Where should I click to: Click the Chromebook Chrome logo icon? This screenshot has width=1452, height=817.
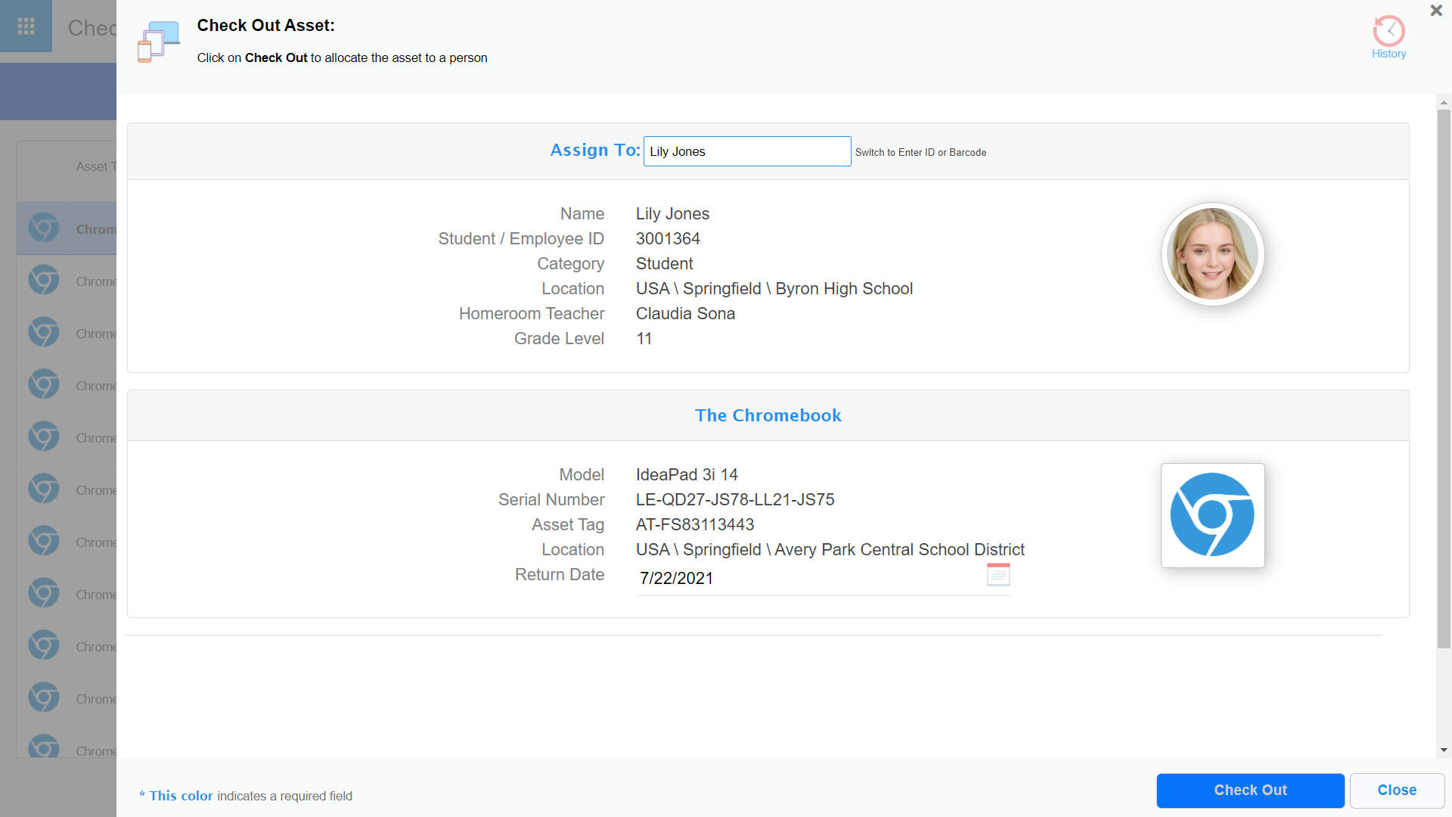click(x=1212, y=514)
